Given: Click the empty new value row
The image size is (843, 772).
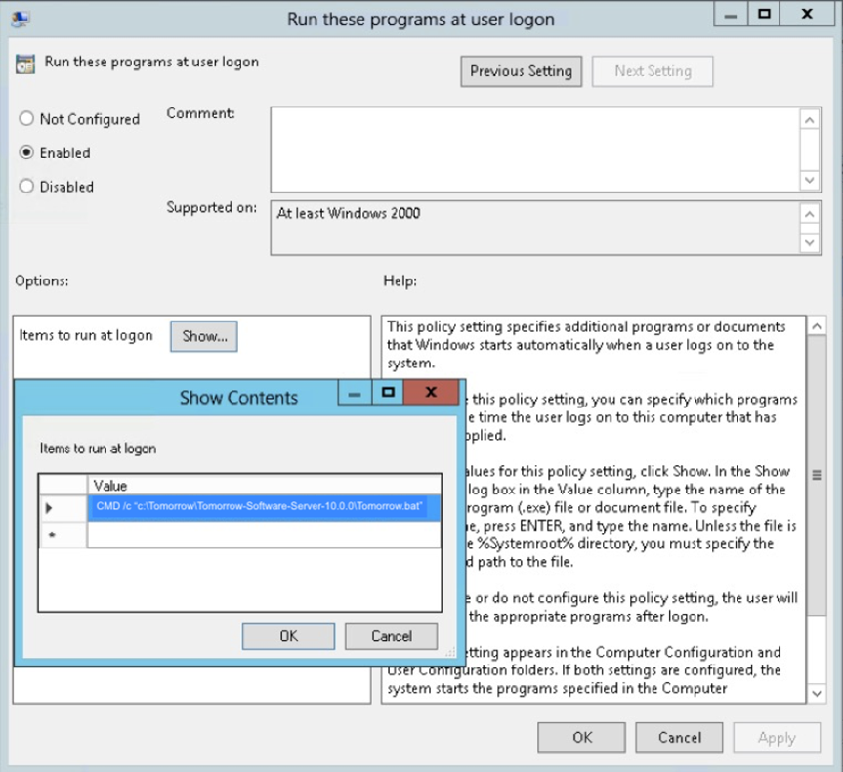Looking at the screenshot, I should (263, 536).
